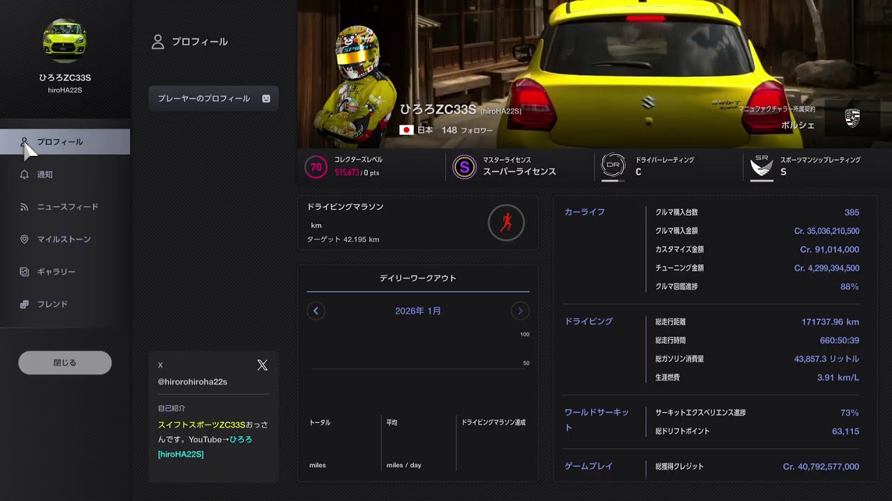This screenshot has width=892, height=501.
Task: Open the @hirorohiroha22s handle
Action: tap(192, 382)
